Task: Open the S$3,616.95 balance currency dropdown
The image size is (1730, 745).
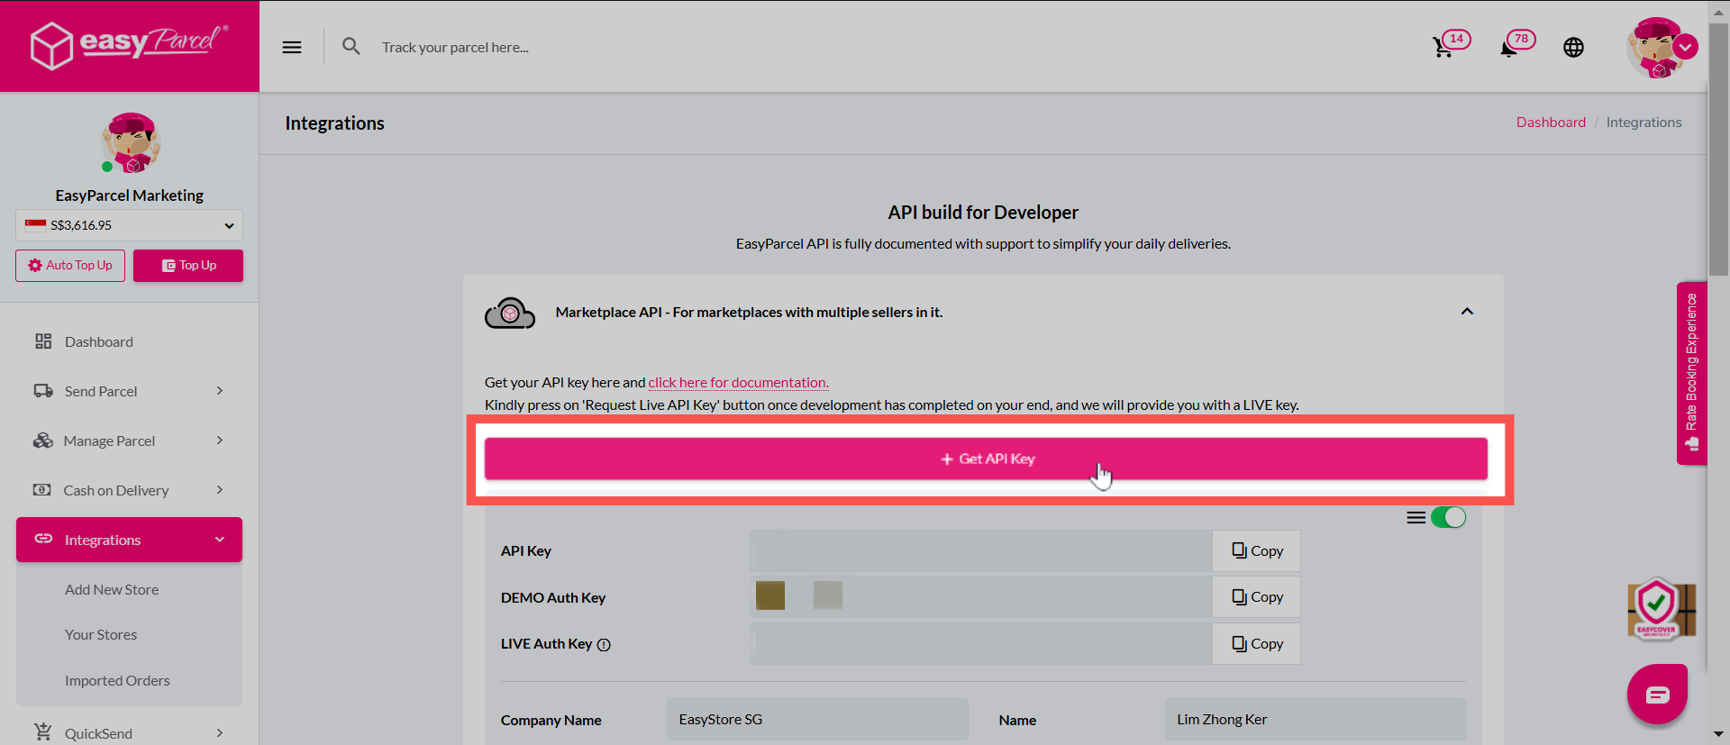Action: pos(129,225)
